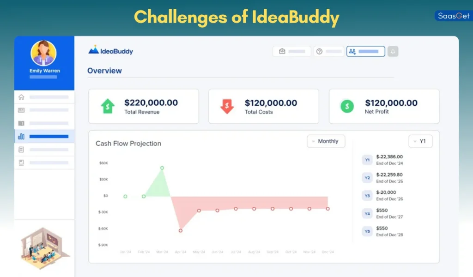The width and height of the screenshot is (473, 277).
Task: Open the bar chart analytics sidebar icon
Action: pos(21,136)
